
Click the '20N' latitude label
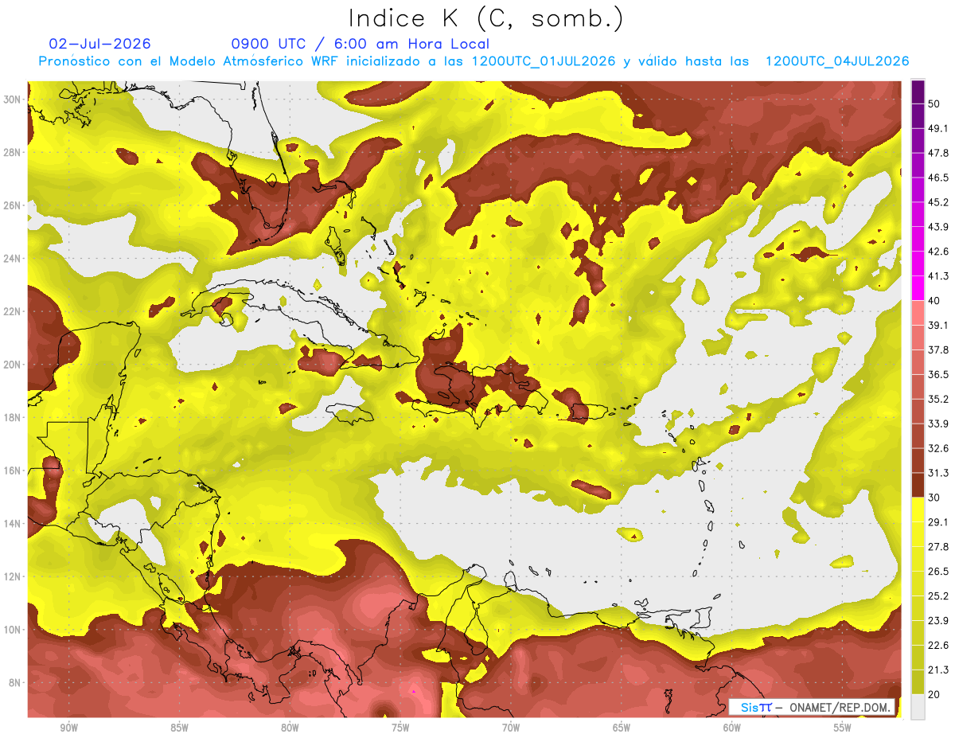tap(12, 364)
